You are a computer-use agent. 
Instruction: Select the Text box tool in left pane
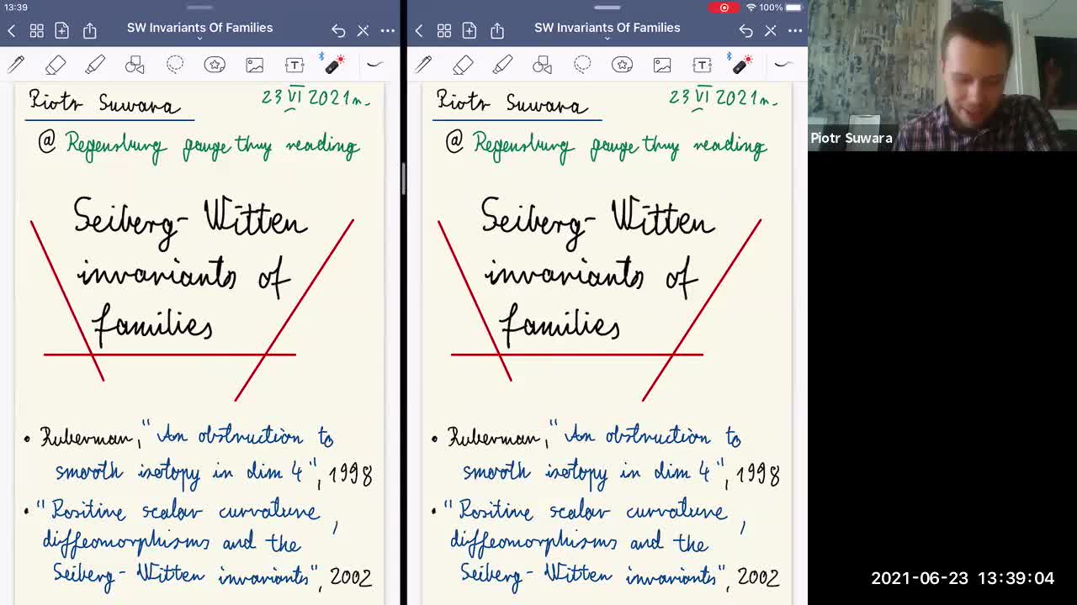coord(294,65)
